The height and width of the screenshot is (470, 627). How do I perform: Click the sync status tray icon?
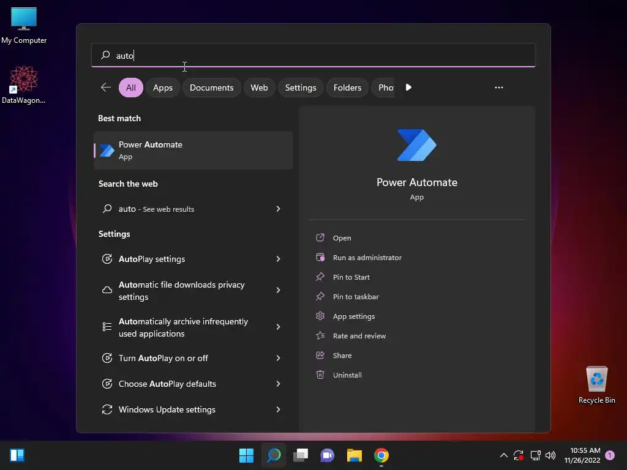519,455
